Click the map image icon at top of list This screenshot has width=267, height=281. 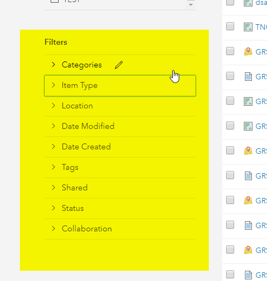click(248, 3)
